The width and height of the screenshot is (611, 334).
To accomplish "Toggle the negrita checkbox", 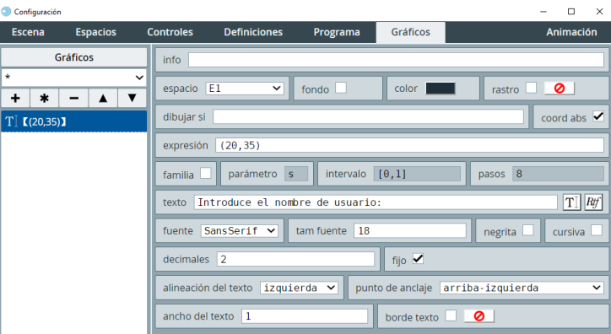I will (x=528, y=230).
